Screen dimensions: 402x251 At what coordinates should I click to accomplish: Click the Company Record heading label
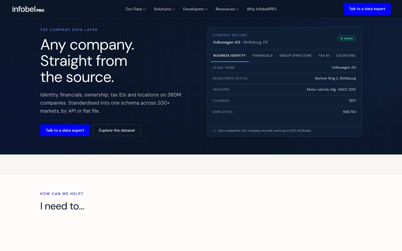click(230, 35)
